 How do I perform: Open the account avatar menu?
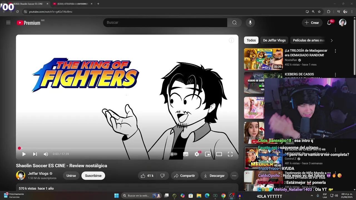coord(343,22)
